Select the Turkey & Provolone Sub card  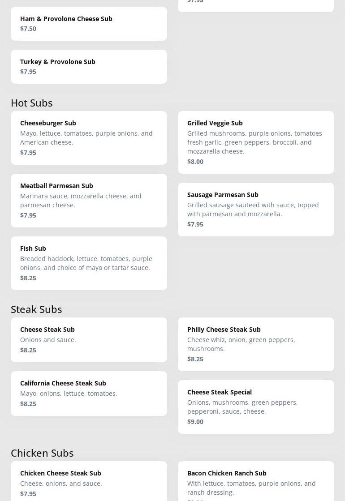click(x=89, y=67)
